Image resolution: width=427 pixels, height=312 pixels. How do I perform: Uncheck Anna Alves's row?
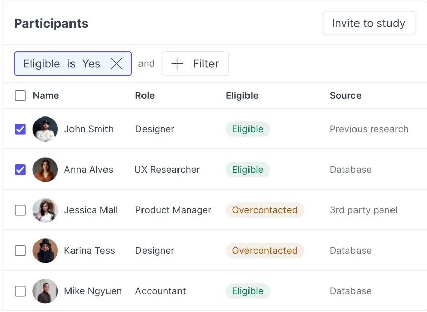[x=20, y=170]
